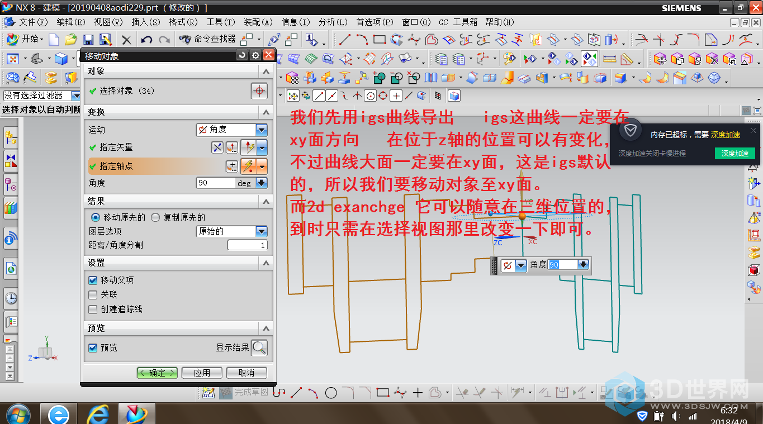Select the 复制原先的 radio button
This screenshot has height=424, width=763.
(x=156, y=217)
